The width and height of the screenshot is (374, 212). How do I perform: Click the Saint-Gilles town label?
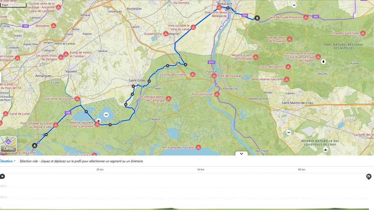point(137,81)
